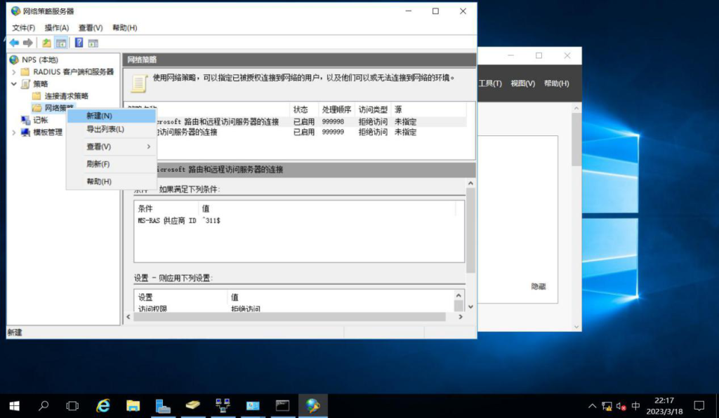This screenshot has height=418, width=719.
Task: Open taskbar Search
Action: click(x=44, y=405)
